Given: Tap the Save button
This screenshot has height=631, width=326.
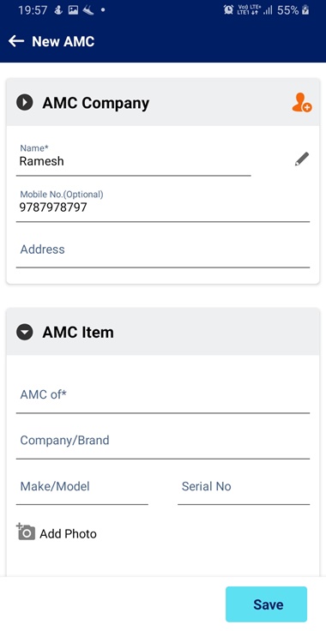Looking at the screenshot, I should point(266,604).
